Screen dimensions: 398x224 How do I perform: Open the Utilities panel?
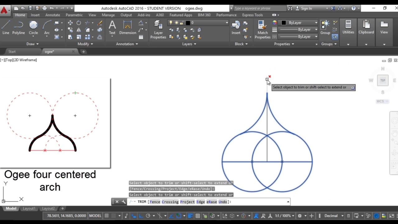(x=348, y=27)
